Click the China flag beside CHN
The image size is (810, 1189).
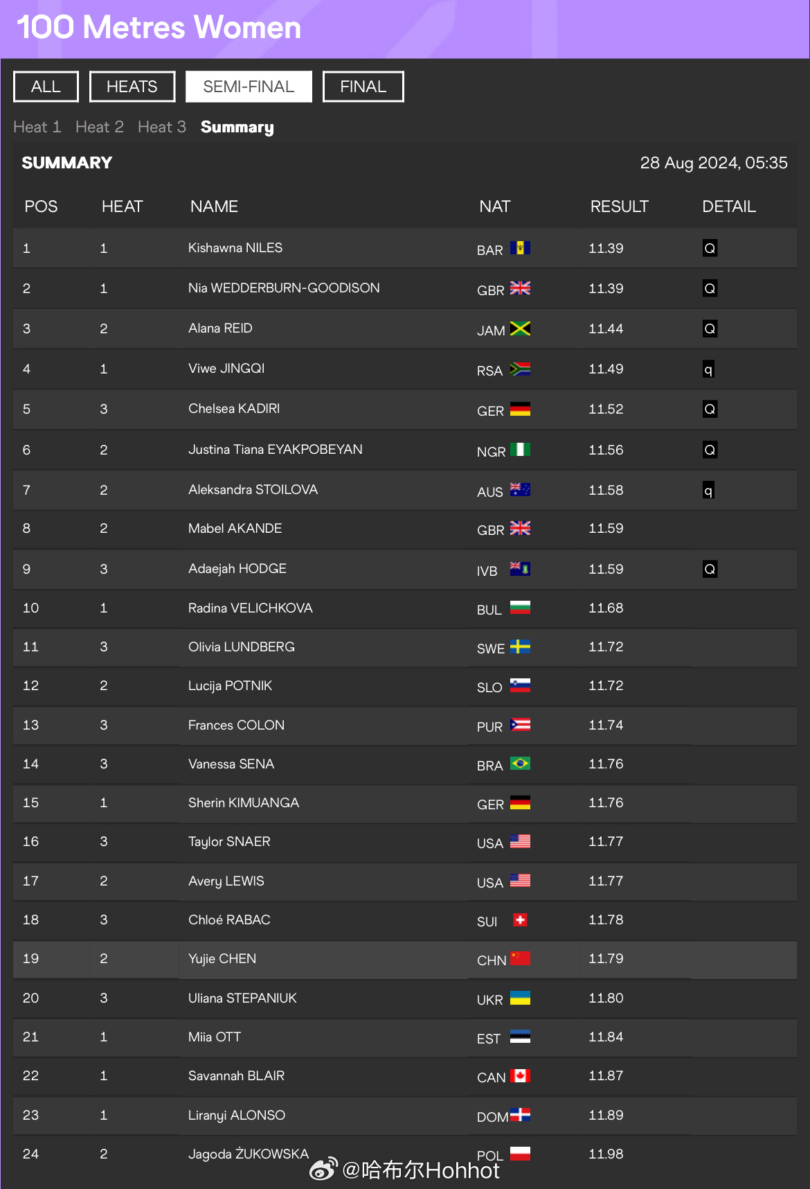520,958
